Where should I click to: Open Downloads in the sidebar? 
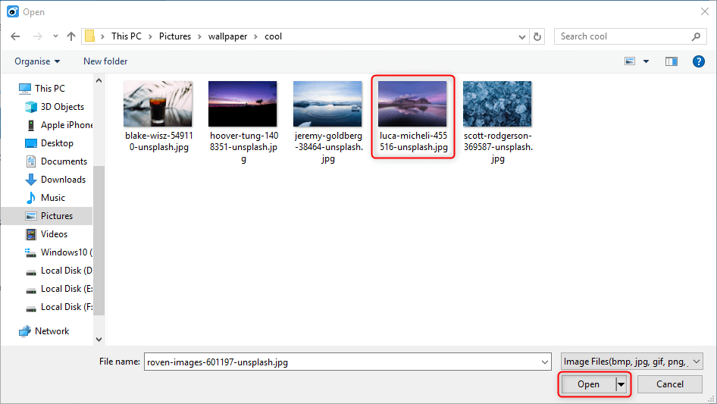tap(63, 180)
